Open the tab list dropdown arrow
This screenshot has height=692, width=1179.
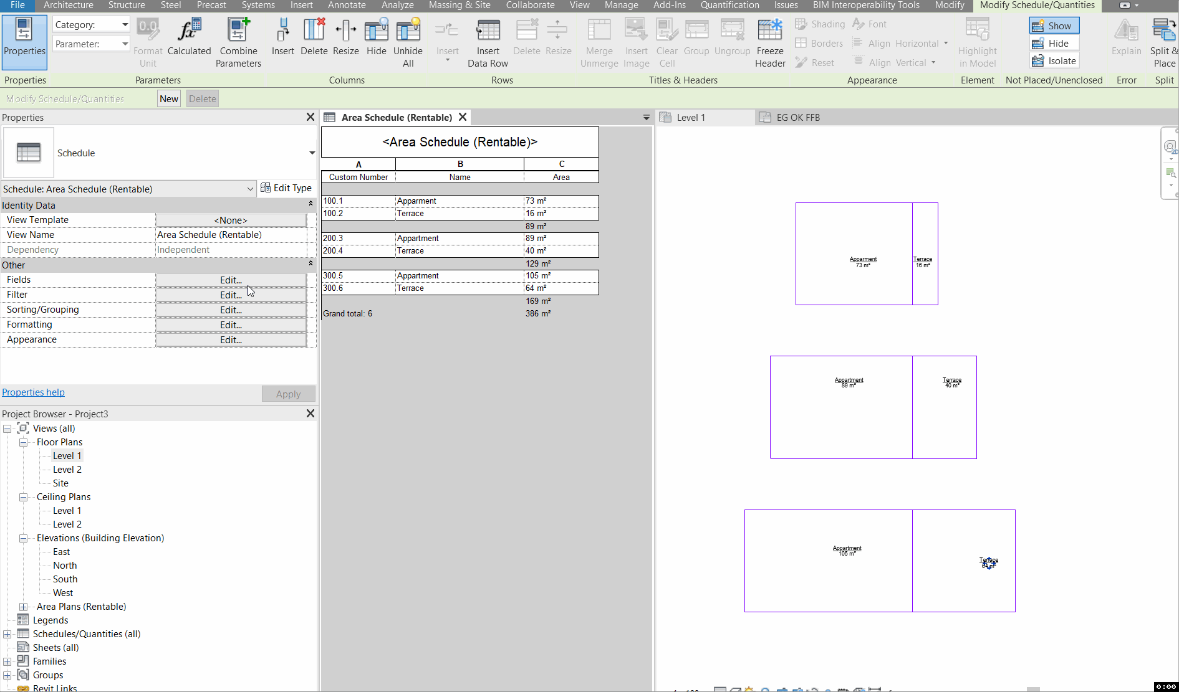tap(646, 118)
